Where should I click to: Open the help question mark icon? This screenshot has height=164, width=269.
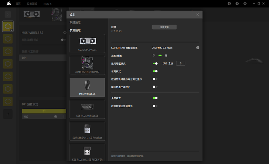click(x=237, y=3)
